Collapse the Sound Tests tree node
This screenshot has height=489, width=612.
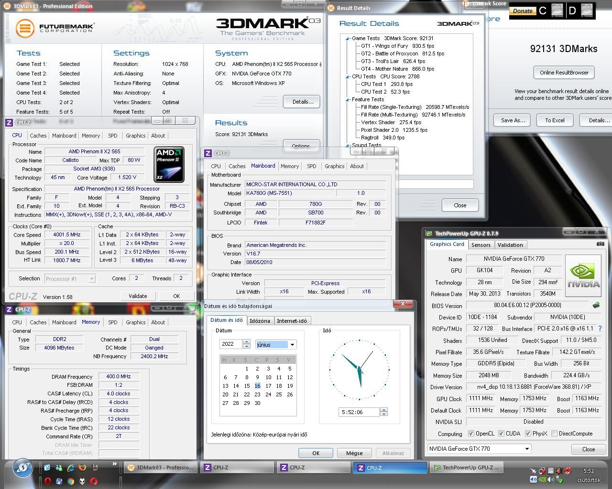click(x=348, y=145)
